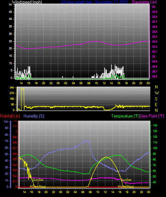Click compass letter "E" beside wind direction graph
166x197 pixels.
tap(156, 105)
